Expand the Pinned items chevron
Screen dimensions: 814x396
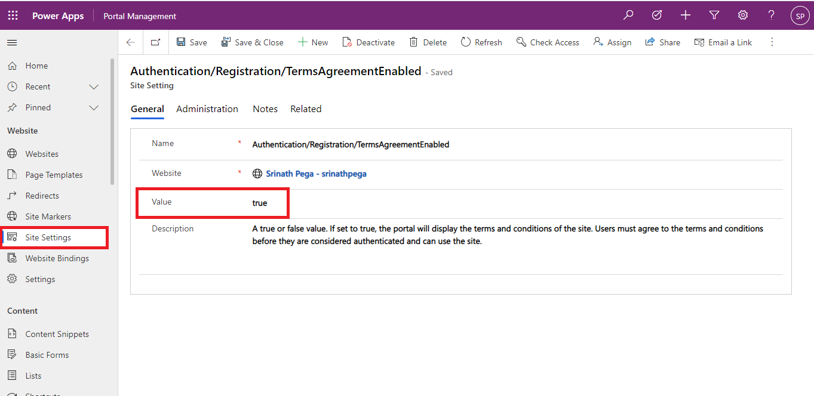pyautogui.click(x=94, y=107)
